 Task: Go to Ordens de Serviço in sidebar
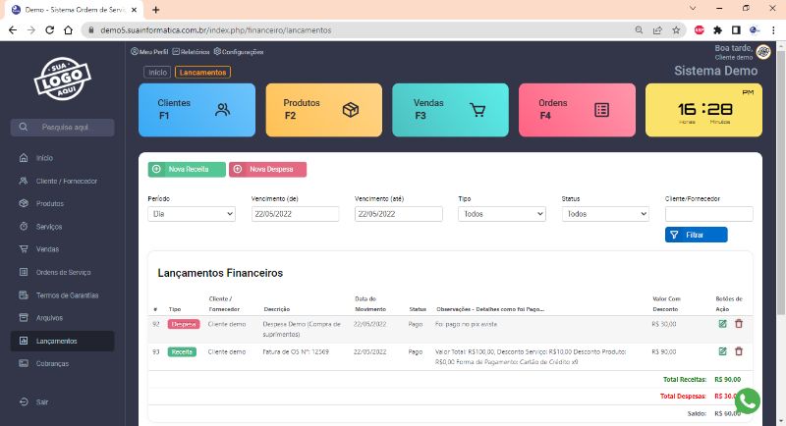[63, 272]
